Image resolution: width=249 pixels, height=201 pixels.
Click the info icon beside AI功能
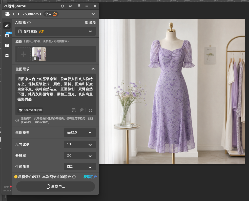29,23
